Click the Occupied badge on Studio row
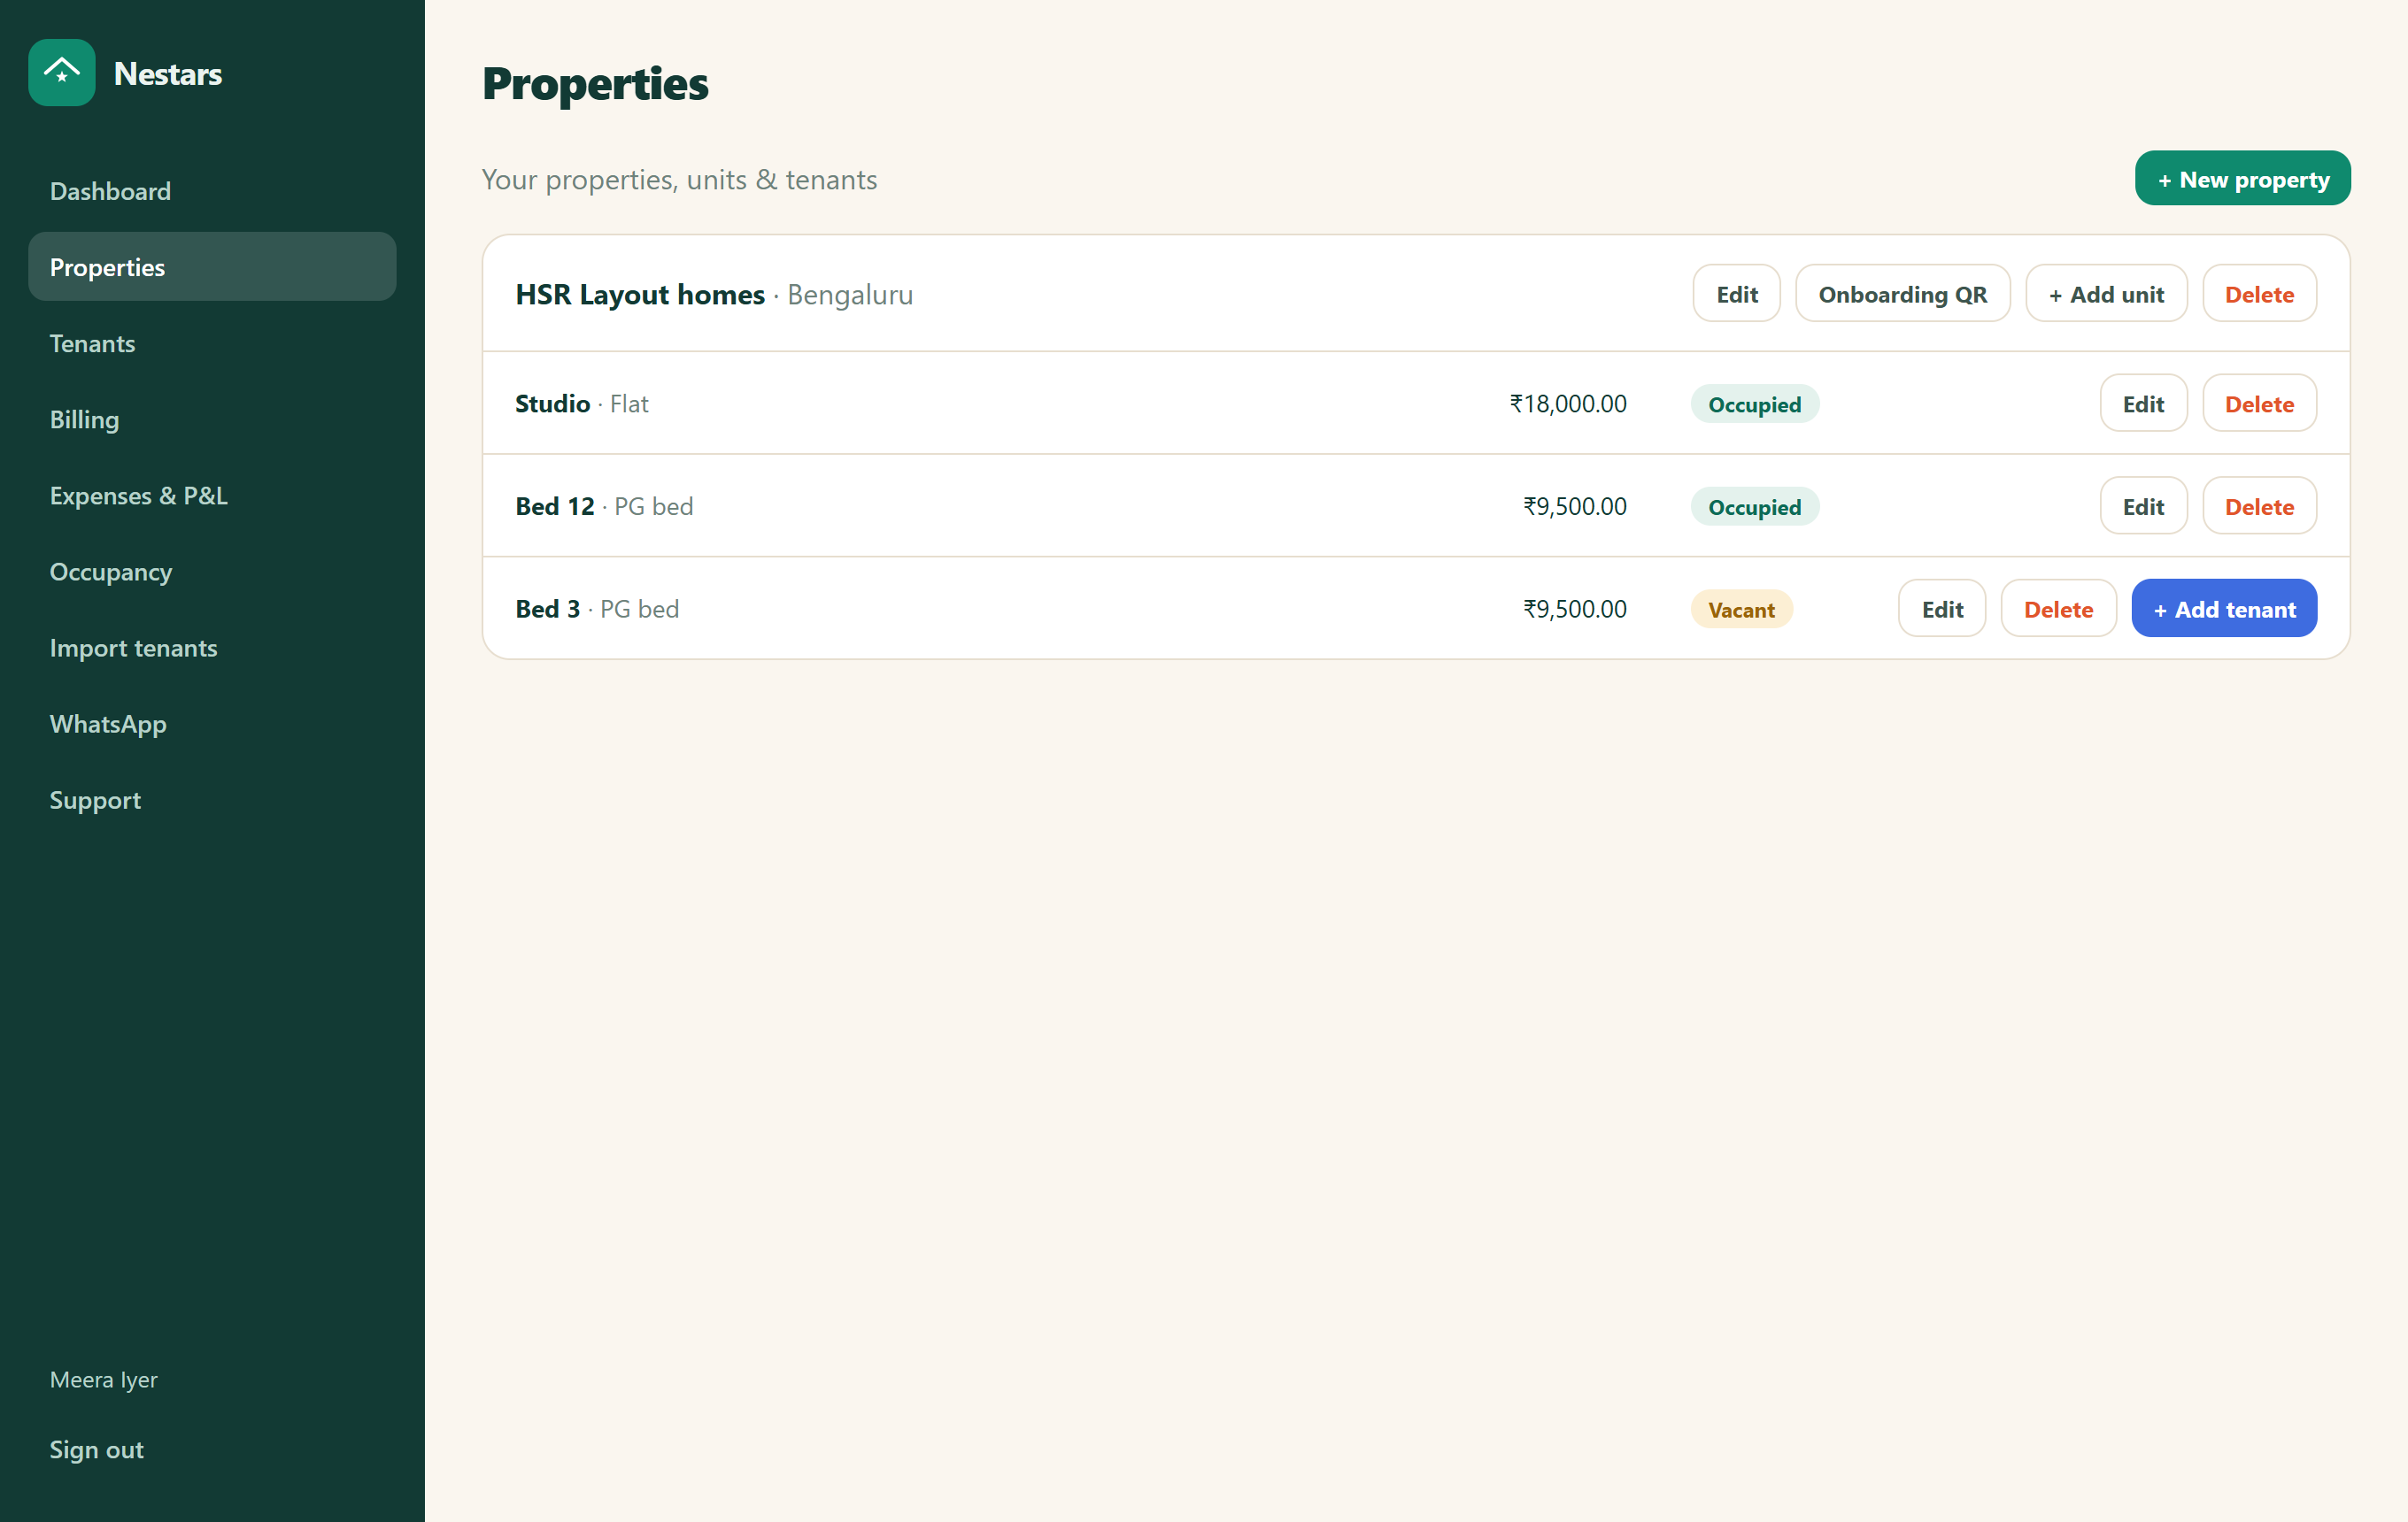This screenshot has height=1522, width=2408. 1754,404
